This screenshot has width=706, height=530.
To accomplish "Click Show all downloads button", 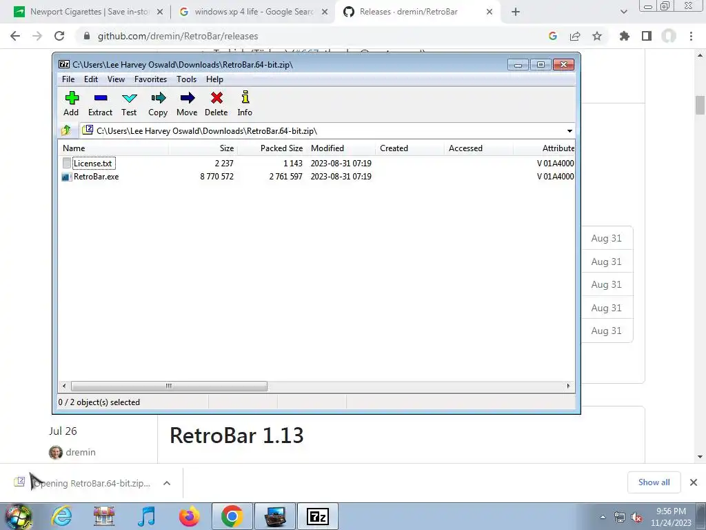I will pyautogui.click(x=654, y=482).
